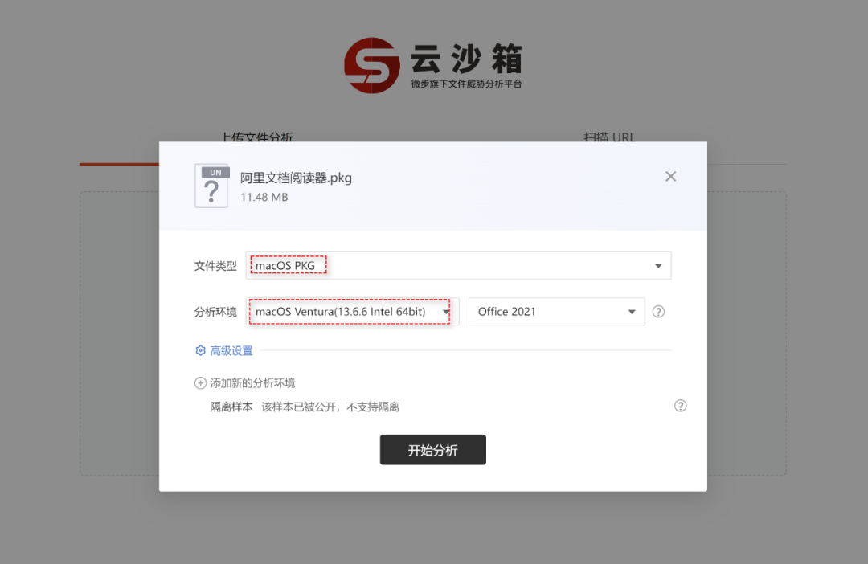
Task: Close the file analysis dialog
Action: pyautogui.click(x=670, y=177)
